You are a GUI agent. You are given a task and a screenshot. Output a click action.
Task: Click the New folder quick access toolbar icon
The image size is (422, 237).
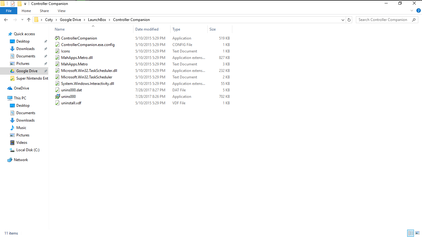[x=19, y=4]
